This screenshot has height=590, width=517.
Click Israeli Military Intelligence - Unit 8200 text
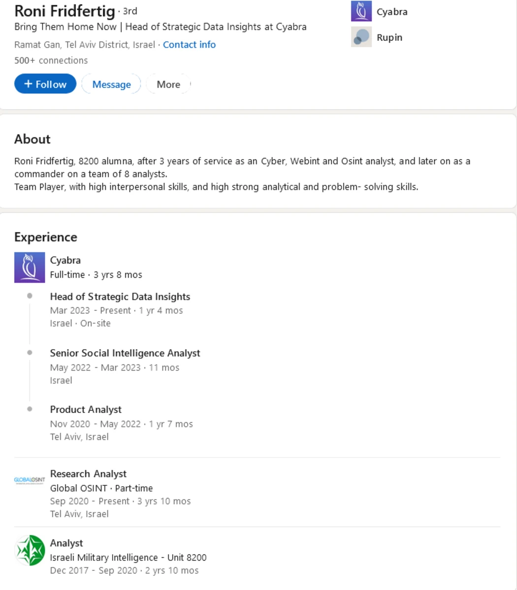pyautogui.click(x=128, y=558)
